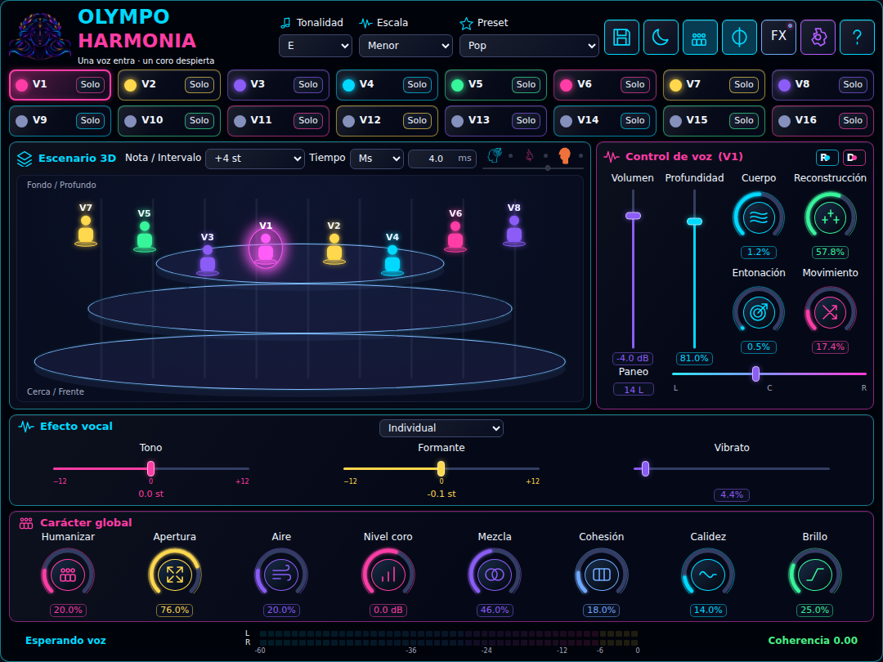
Task: Open the FX panel button
Action: 778,37
